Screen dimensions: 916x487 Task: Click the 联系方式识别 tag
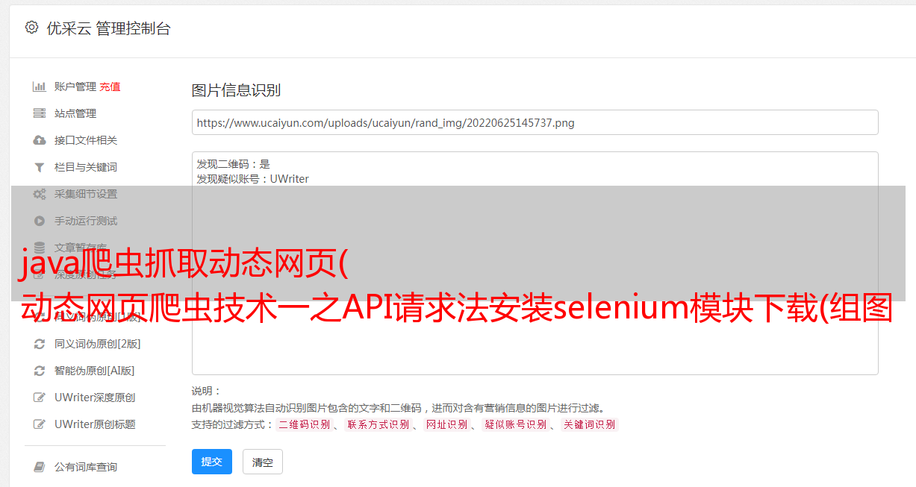coord(378,424)
